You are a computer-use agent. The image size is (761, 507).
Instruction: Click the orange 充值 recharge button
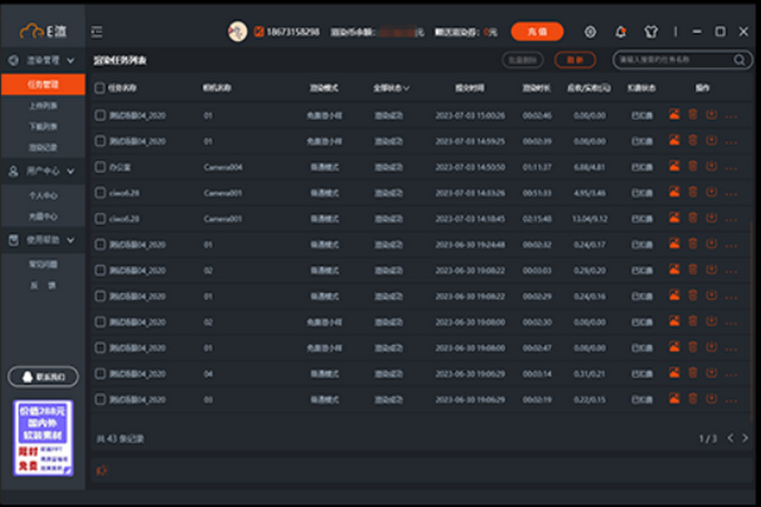[x=537, y=32]
